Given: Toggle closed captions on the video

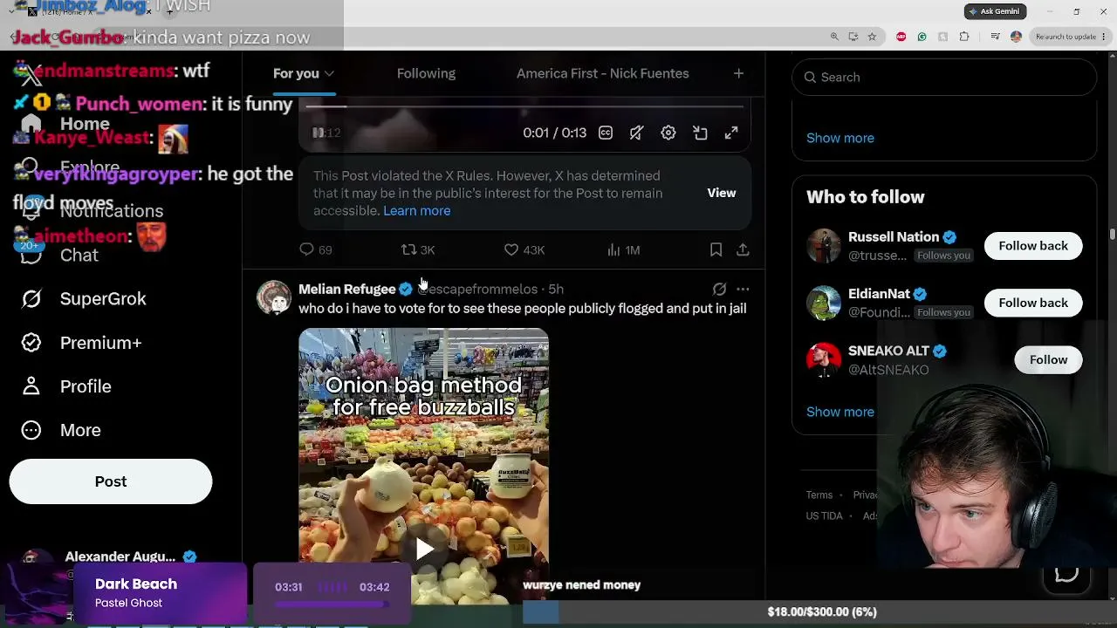Looking at the screenshot, I should click(x=606, y=133).
